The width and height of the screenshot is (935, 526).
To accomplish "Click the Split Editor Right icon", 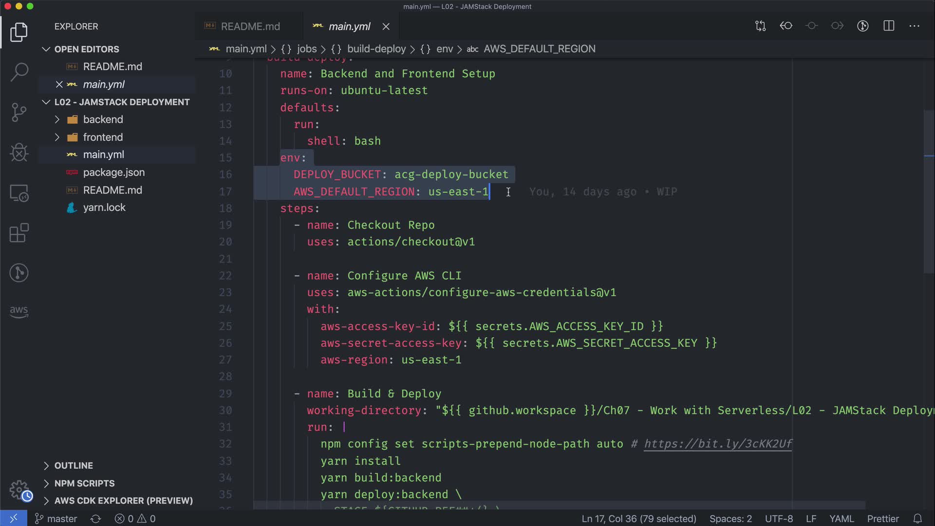I will tap(889, 26).
